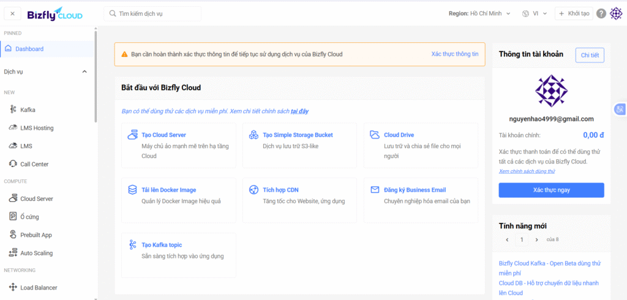
Task: Open Call Center headset icon
Action: coord(13,164)
